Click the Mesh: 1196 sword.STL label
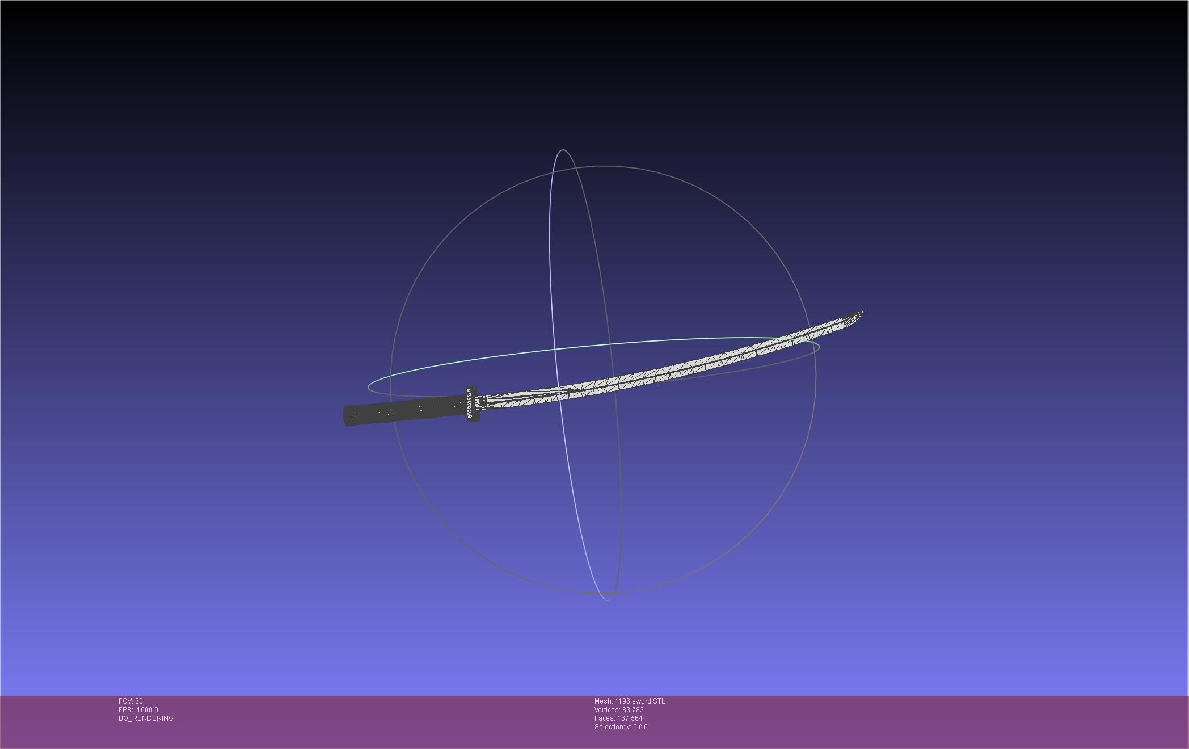Screen dimensions: 1189x749 [x=630, y=701]
